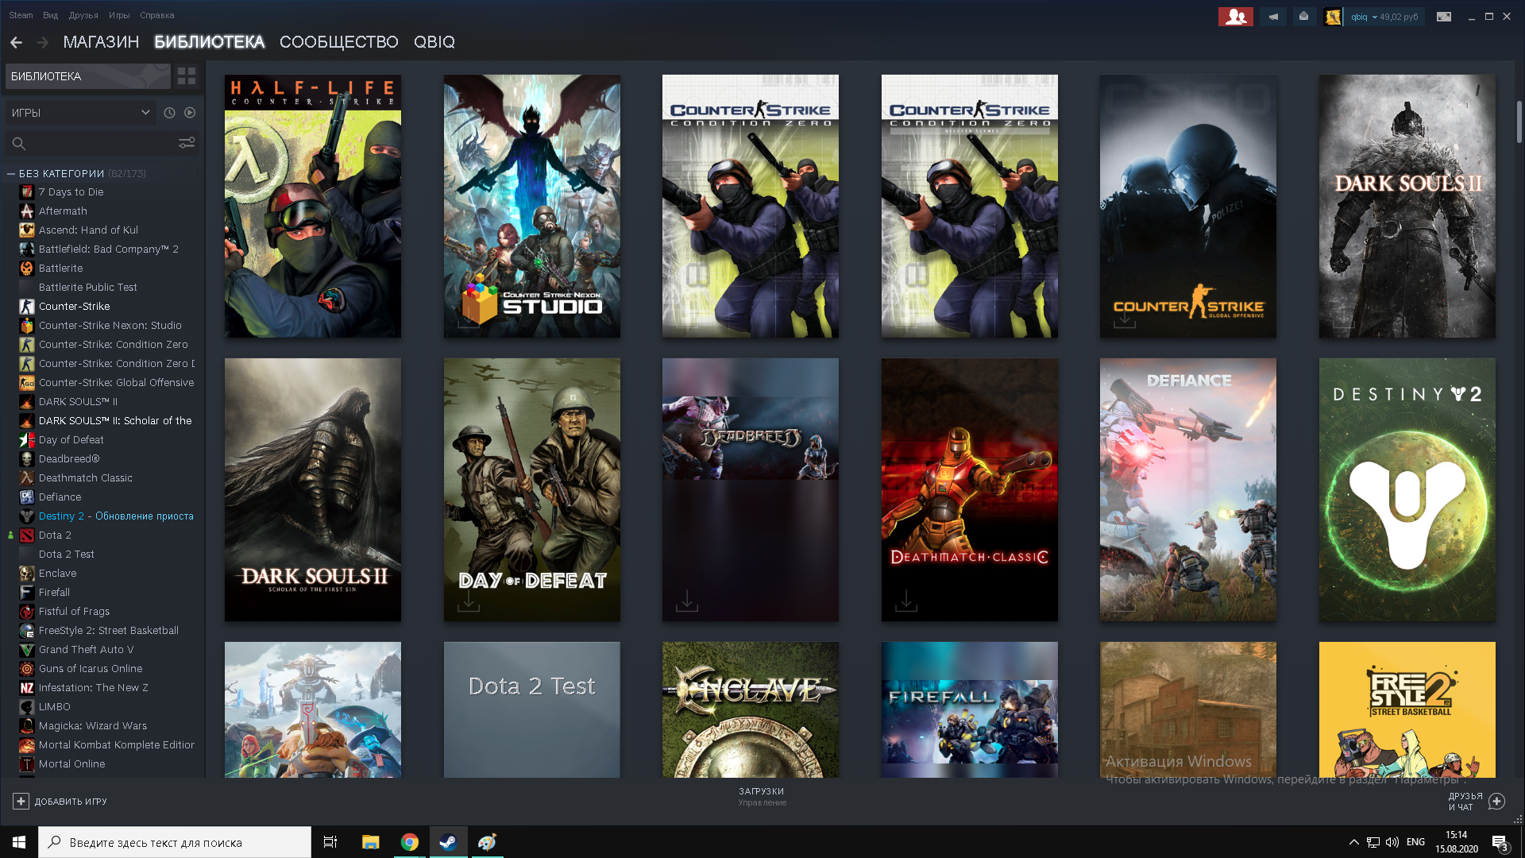This screenshot has height=858, width=1525.
Task: Open Deathmatch Classic cover thumbnail
Action: click(x=970, y=489)
